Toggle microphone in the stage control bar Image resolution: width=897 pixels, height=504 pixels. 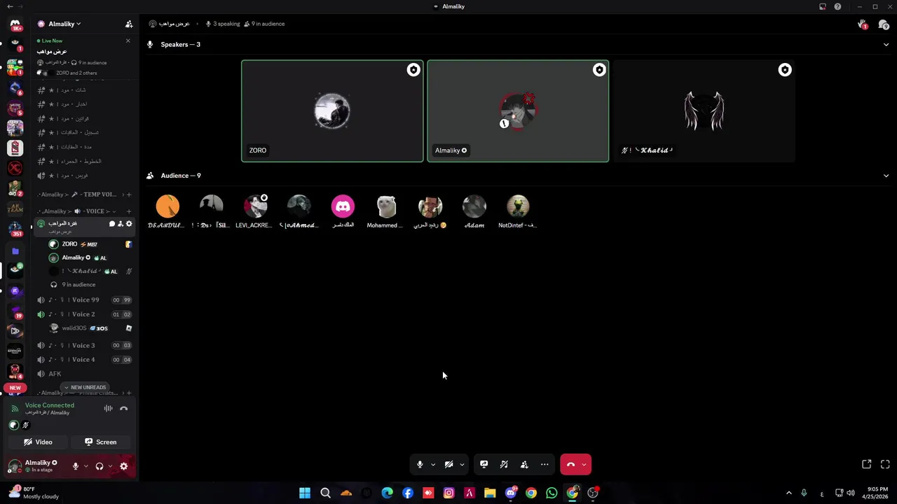point(420,464)
